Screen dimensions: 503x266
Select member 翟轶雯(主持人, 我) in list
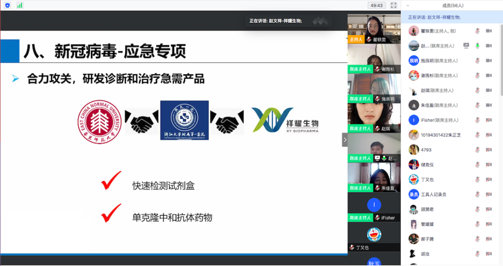[x=451, y=31]
